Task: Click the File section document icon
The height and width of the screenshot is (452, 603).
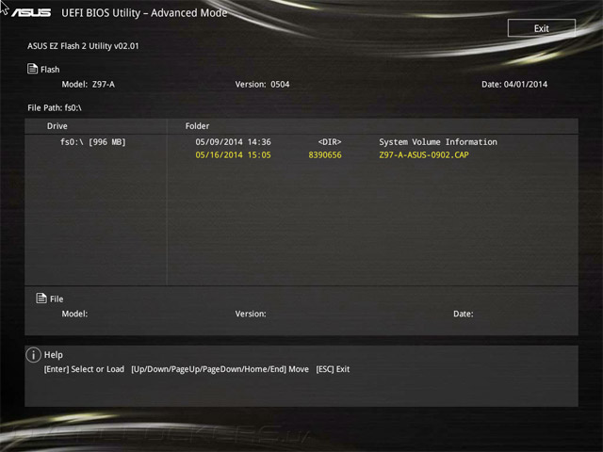Action: tap(41, 298)
